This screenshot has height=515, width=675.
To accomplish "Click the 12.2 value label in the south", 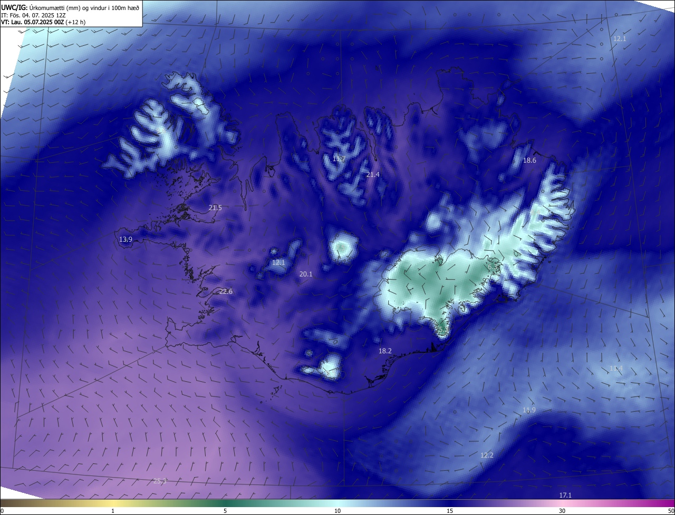I will point(487,455).
